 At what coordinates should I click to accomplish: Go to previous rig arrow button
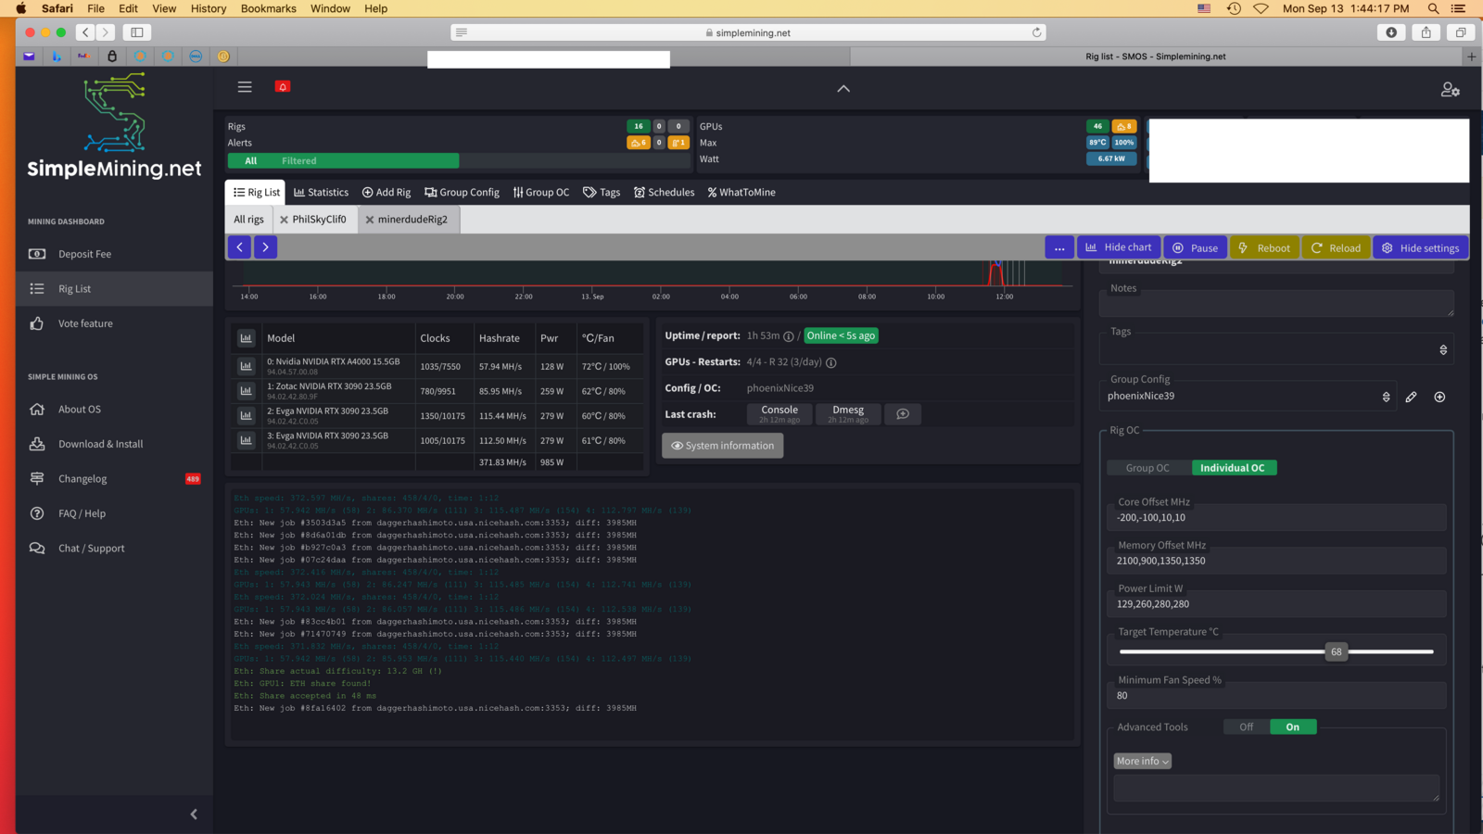239,247
